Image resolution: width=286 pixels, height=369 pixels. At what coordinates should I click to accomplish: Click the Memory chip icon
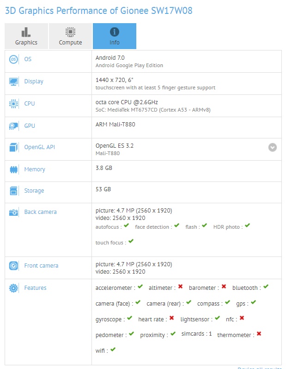(13, 169)
